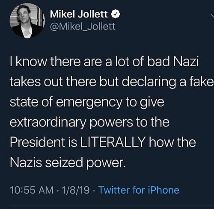Click the tweet line starting 'I know there'
The width and height of the screenshot is (214, 209).
pos(104,62)
